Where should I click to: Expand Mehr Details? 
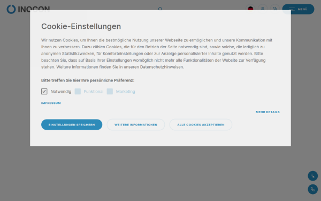(267, 112)
